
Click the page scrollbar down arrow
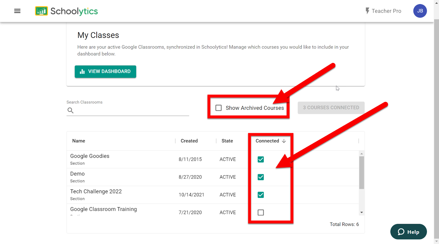437,242
